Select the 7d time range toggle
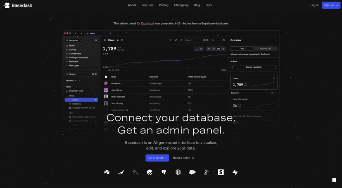 [x=209, y=49]
